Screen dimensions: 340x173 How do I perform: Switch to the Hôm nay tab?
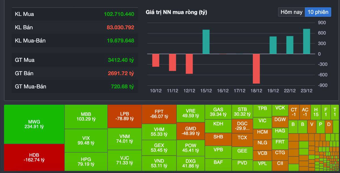tap(292, 12)
